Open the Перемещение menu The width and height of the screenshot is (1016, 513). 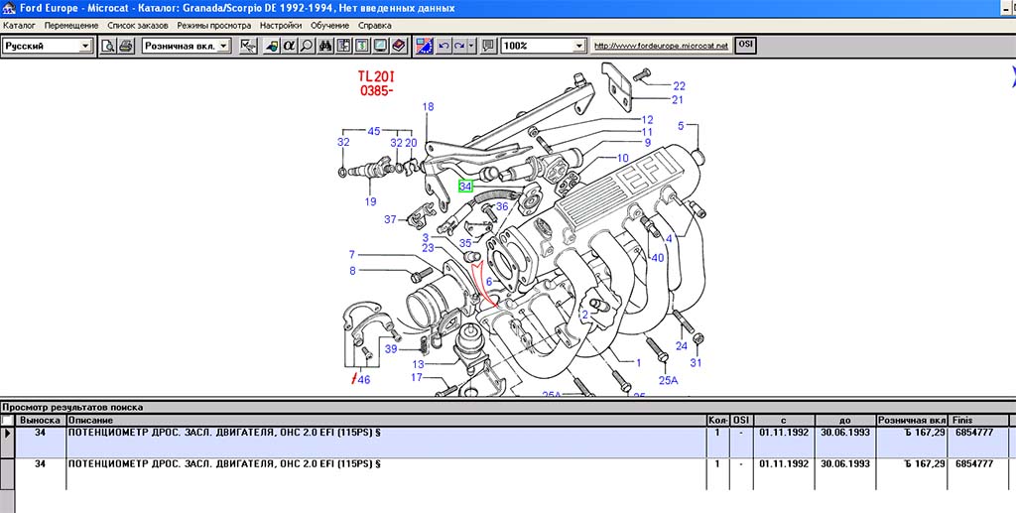pyautogui.click(x=71, y=26)
